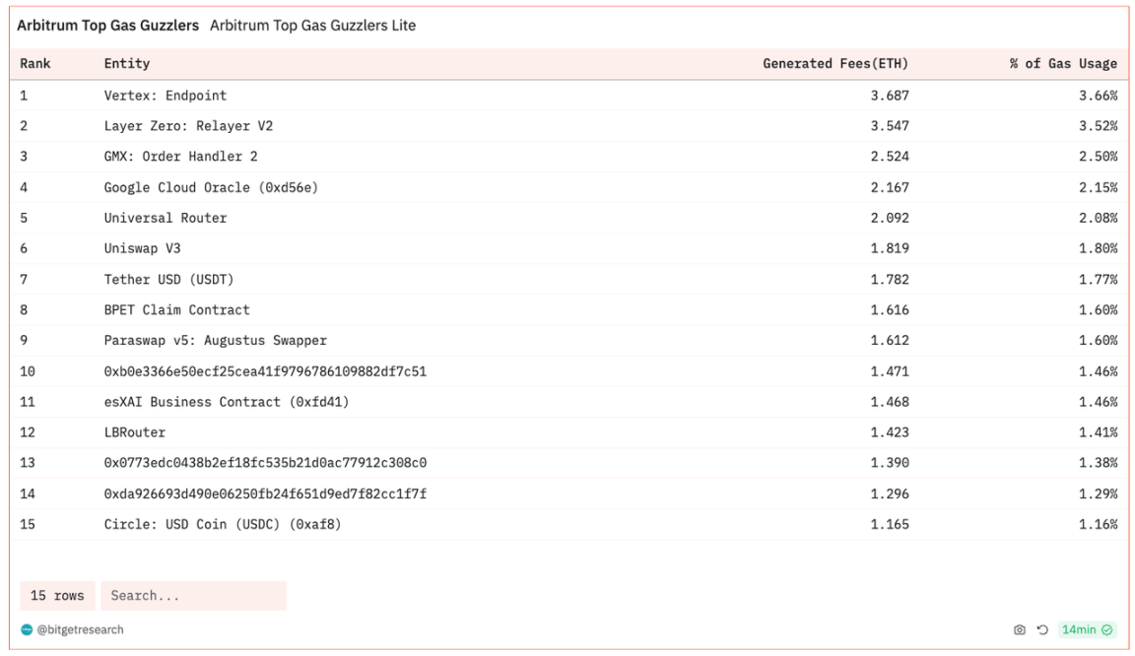Open Arbitrum Top Gas Guzzlers Lite query
The image size is (1135, 656).
(312, 26)
